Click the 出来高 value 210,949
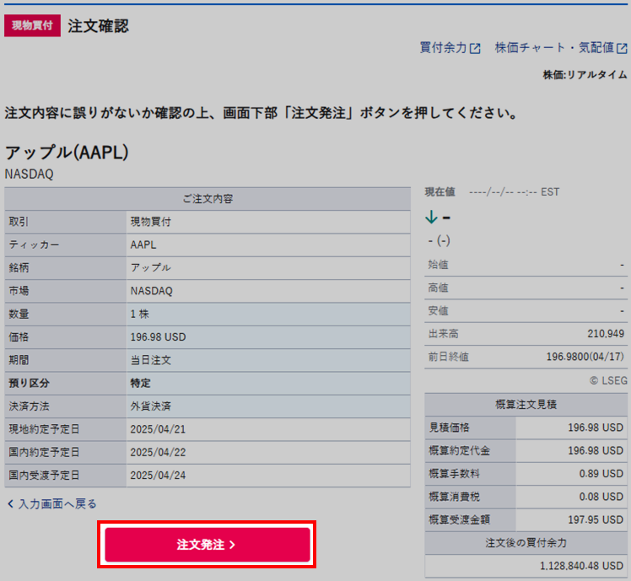Viewport: 631px width, 581px height. pyautogui.click(x=606, y=334)
